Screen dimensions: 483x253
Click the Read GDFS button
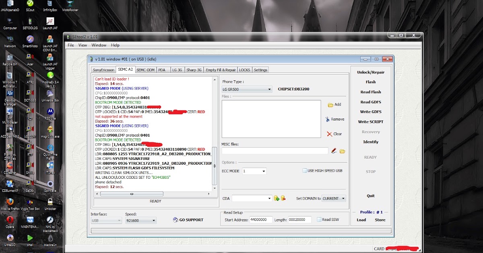pos(371,102)
